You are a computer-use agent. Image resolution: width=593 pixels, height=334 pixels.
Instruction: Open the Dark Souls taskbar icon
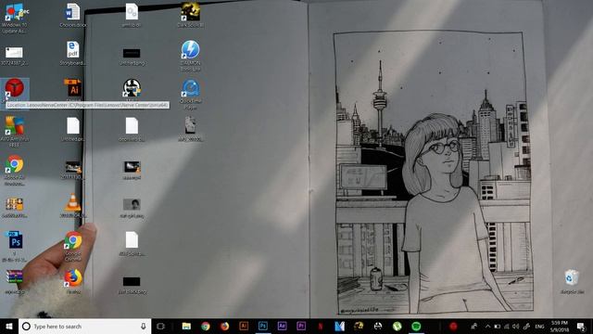click(359, 326)
